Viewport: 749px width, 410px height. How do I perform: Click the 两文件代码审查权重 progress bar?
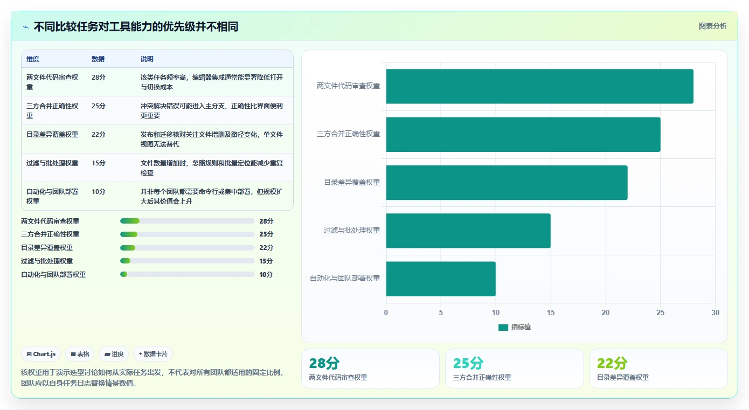[x=188, y=221]
